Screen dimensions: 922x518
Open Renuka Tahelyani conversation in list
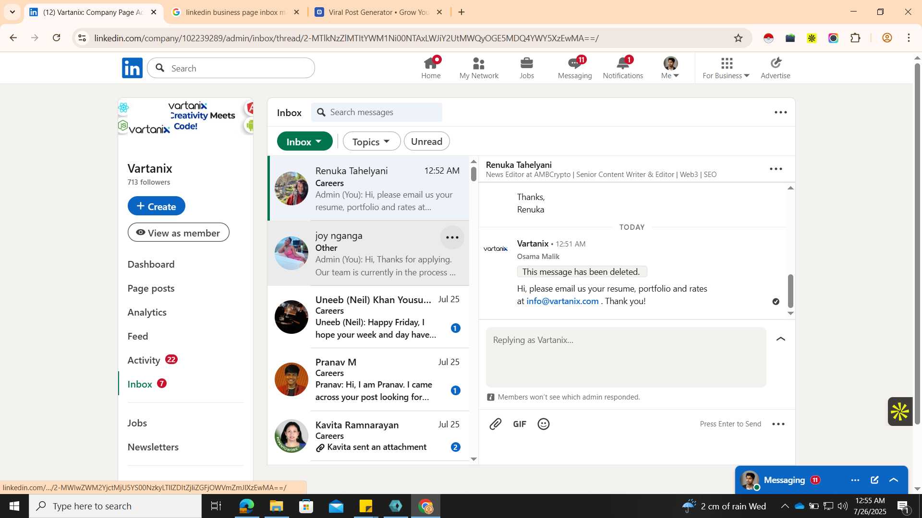click(369, 188)
